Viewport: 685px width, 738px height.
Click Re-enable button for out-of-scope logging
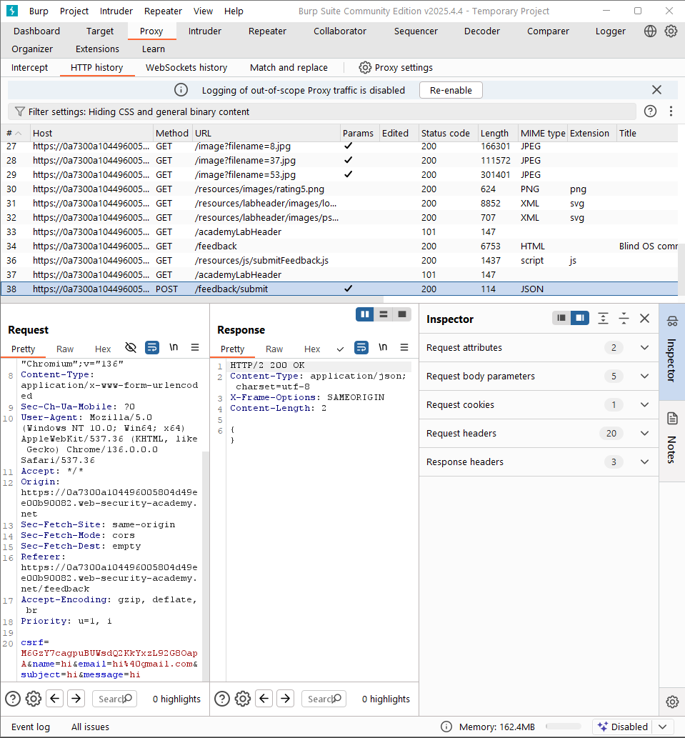(x=451, y=90)
